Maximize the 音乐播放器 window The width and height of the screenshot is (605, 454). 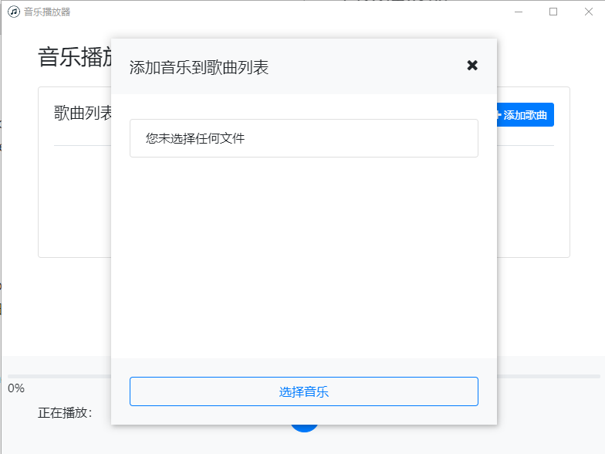pos(553,12)
